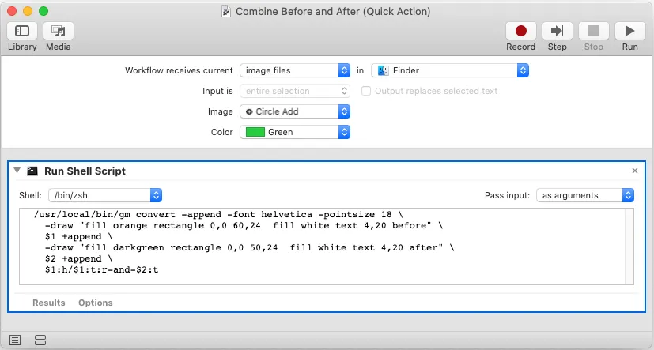
Task: Switch to the Results tab
Action: pos(48,303)
